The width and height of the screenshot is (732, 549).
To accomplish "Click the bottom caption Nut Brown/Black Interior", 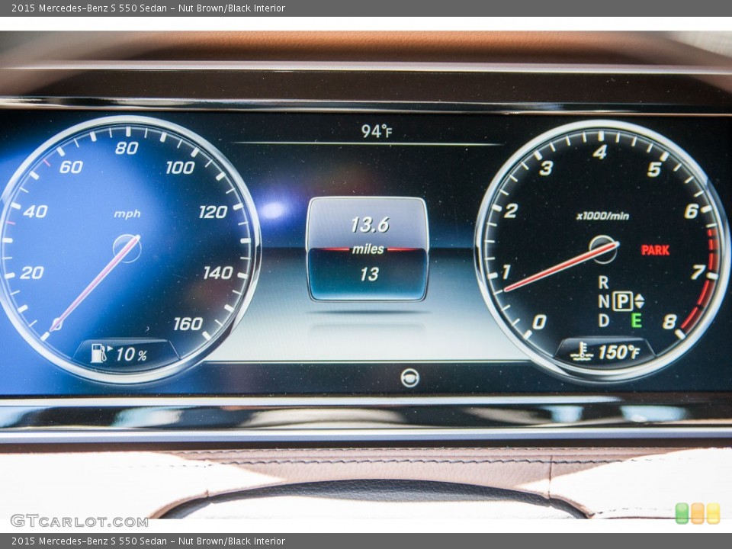I will [x=232, y=541].
